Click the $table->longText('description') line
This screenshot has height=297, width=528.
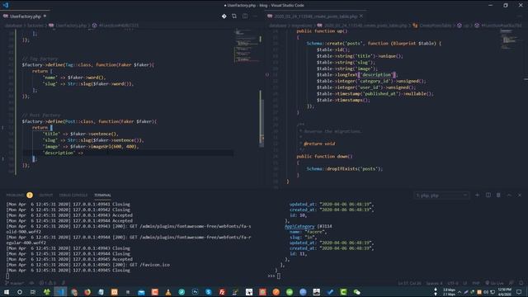(x=357, y=75)
